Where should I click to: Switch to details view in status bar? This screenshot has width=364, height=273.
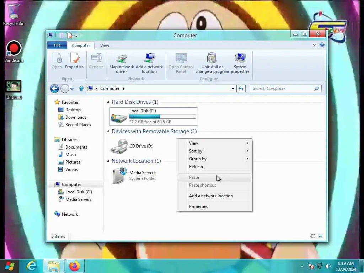pos(312,236)
